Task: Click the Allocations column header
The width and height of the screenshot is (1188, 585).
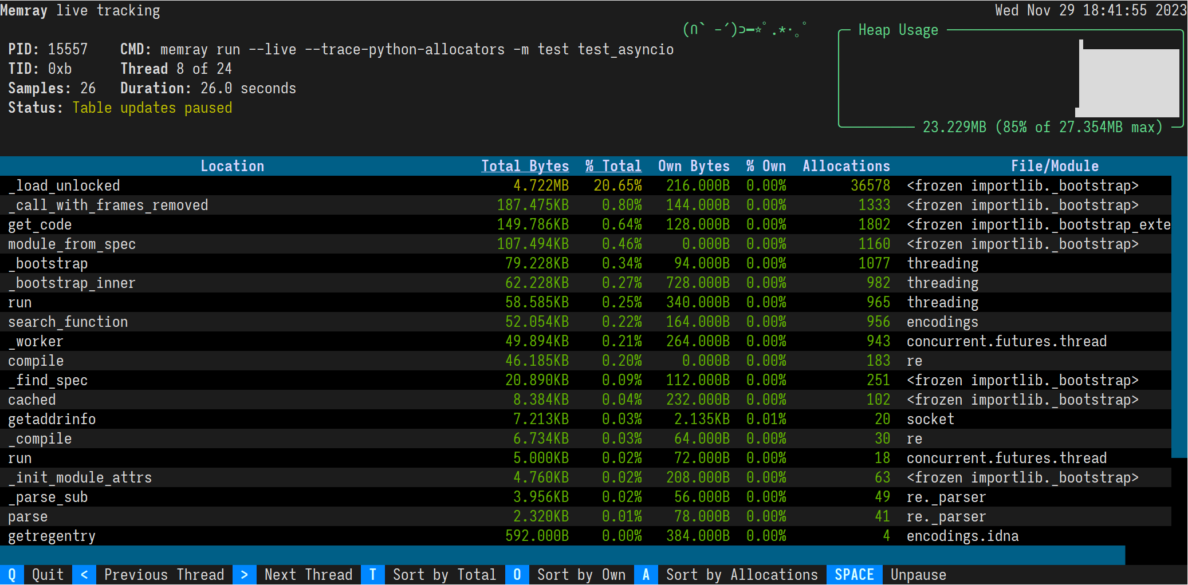Action: tap(846, 166)
